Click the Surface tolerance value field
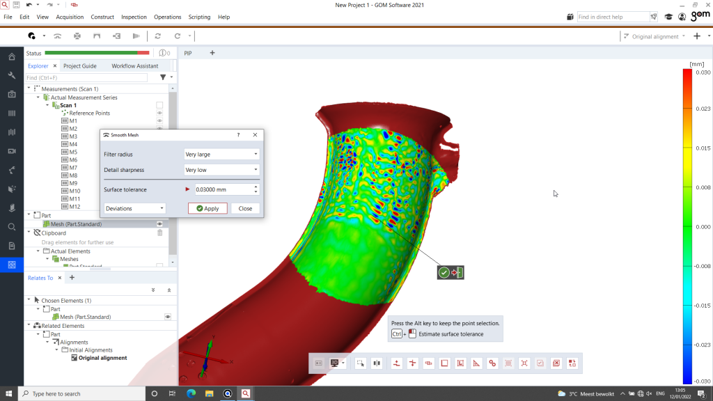 (224, 189)
